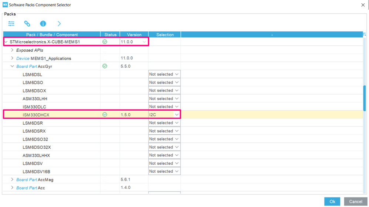Open selection dropdown for LSM6DSO32X
Viewport: 369px width, 207px height.
[x=164, y=147]
